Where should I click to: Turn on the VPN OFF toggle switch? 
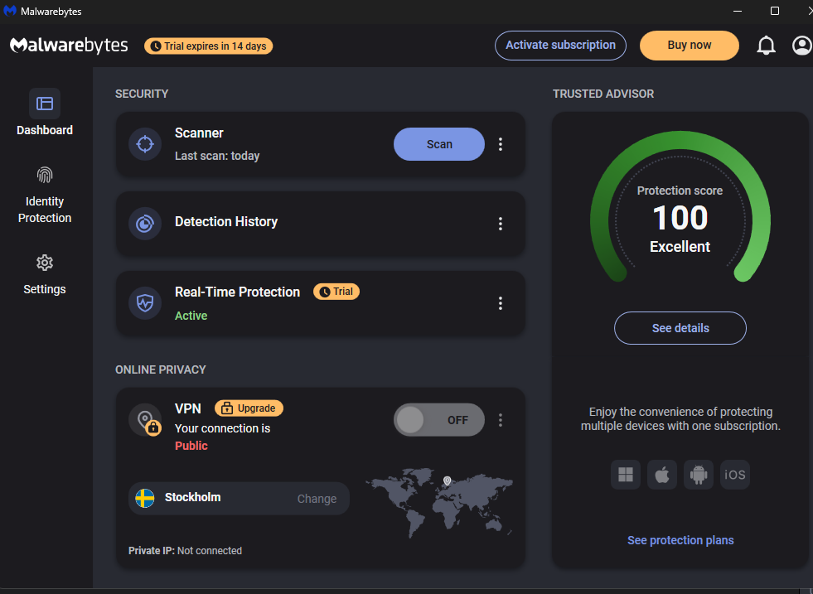pos(439,420)
